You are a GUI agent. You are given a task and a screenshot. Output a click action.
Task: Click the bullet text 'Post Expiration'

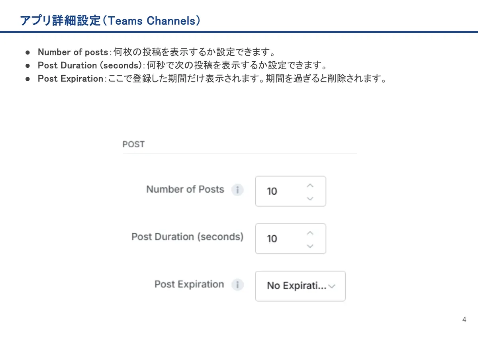click(71, 78)
